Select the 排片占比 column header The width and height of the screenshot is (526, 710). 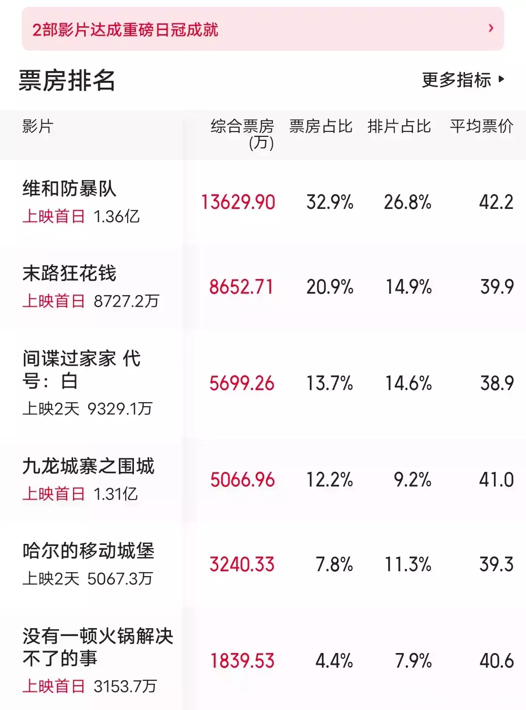click(x=399, y=127)
